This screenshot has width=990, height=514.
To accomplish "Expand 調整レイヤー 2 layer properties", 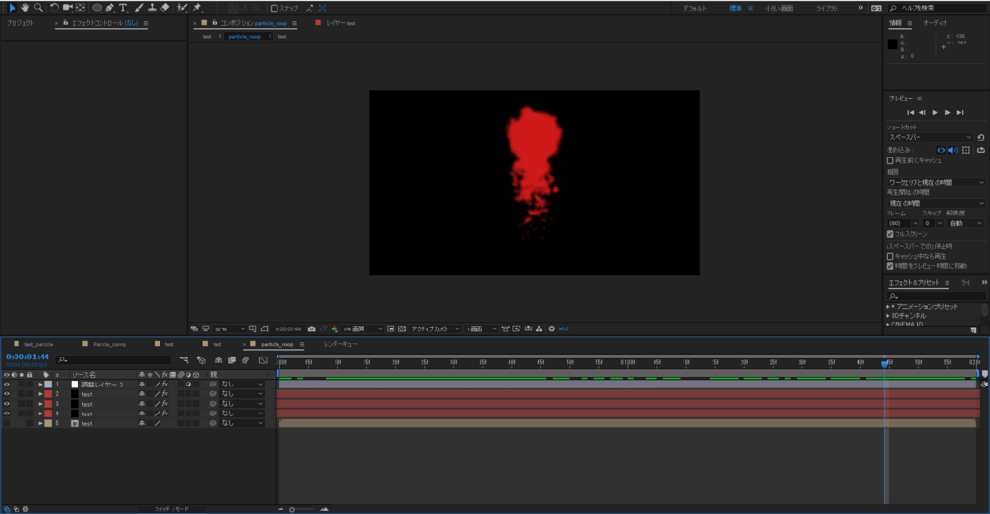I will pos(41,385).
